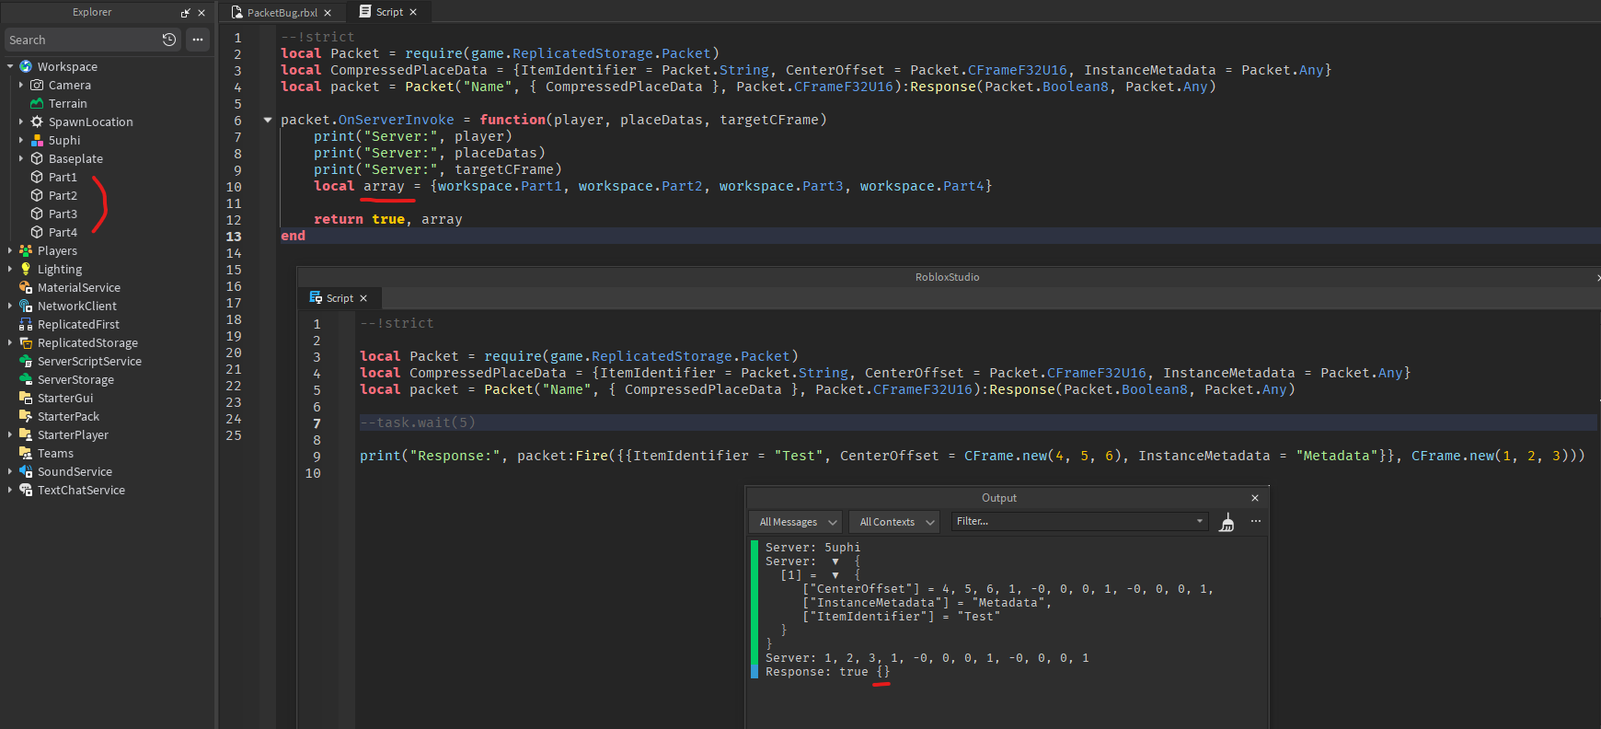Expand the StarterPlayer node
Screen dimensions: 1601x729
(10, 434)
